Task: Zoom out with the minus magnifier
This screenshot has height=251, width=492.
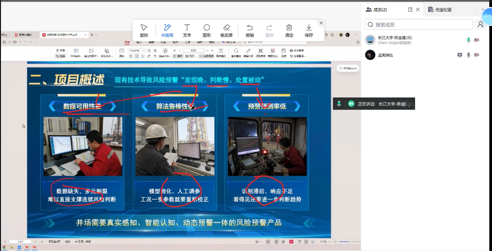Action: [149, 50]
